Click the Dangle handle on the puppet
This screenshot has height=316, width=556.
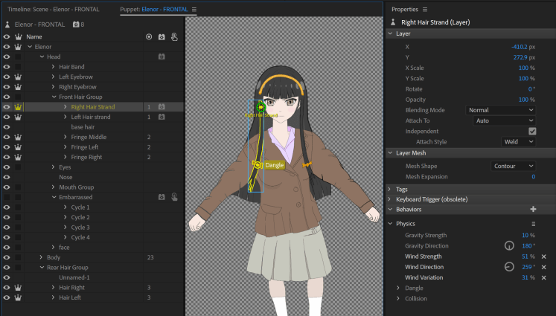(257, 164)
